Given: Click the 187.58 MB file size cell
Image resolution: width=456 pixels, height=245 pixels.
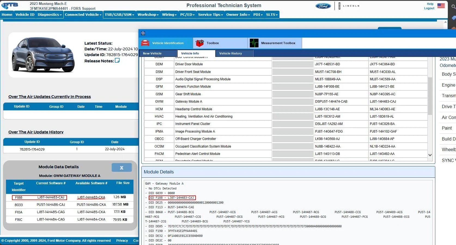Looking at the screenshot, I should pyautogui.click(x=120, y=204).
